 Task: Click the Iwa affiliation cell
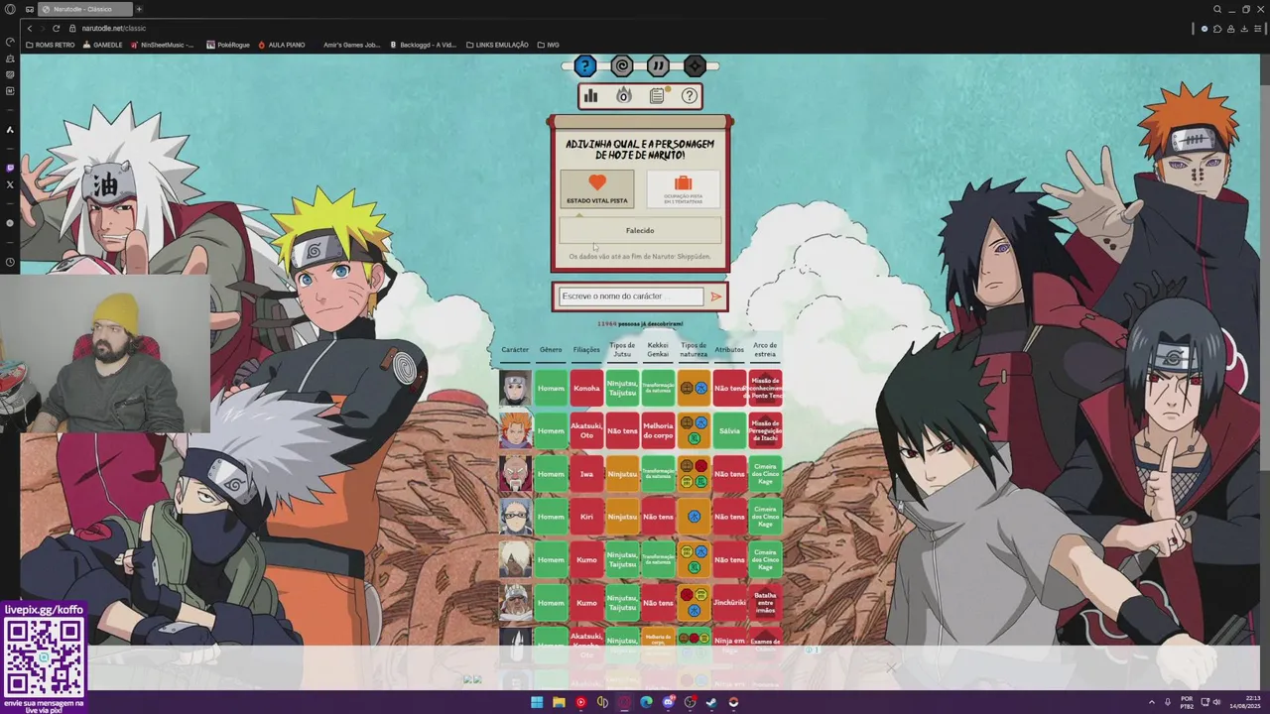586,474
